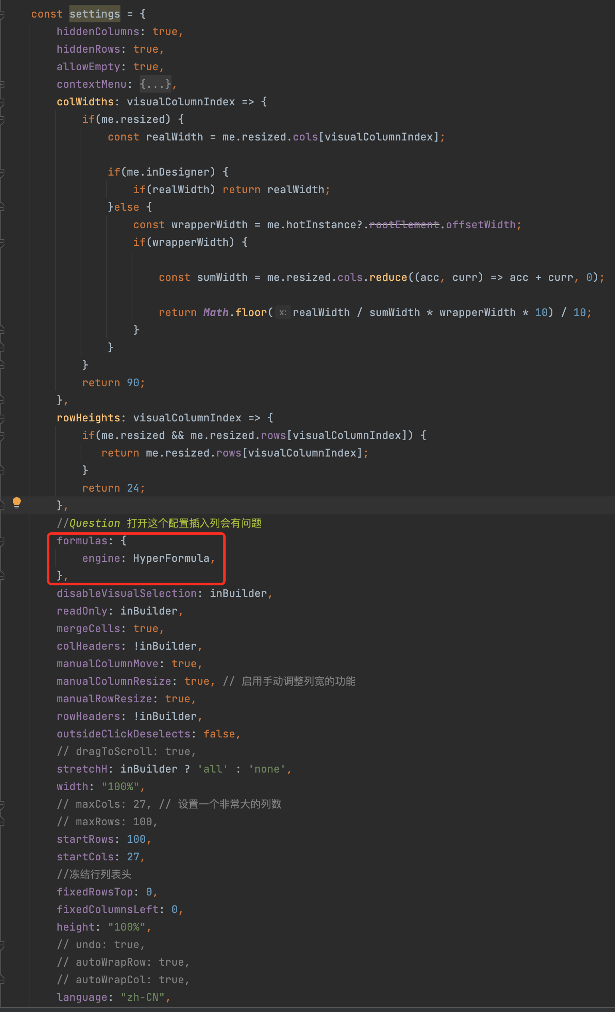
Task: Click the readOnly property name
Action: [x=82, y=611]
